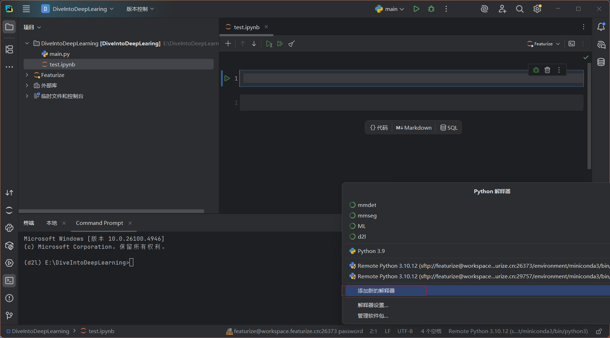Add a new notebook cell
This screenshot has height=338, width=610.
(x=228, y=44)
